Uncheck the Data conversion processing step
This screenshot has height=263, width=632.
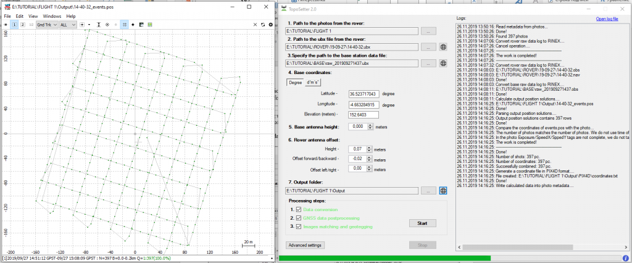point(297,210)
